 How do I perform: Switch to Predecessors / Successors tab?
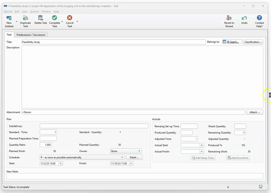click(31, 35)
